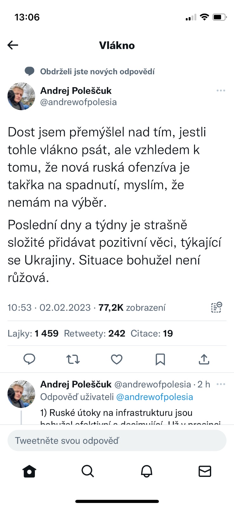Open the Citace: 19 quotes list
Image resolution: width=234 pixels, height=508 pixels.
152,333
